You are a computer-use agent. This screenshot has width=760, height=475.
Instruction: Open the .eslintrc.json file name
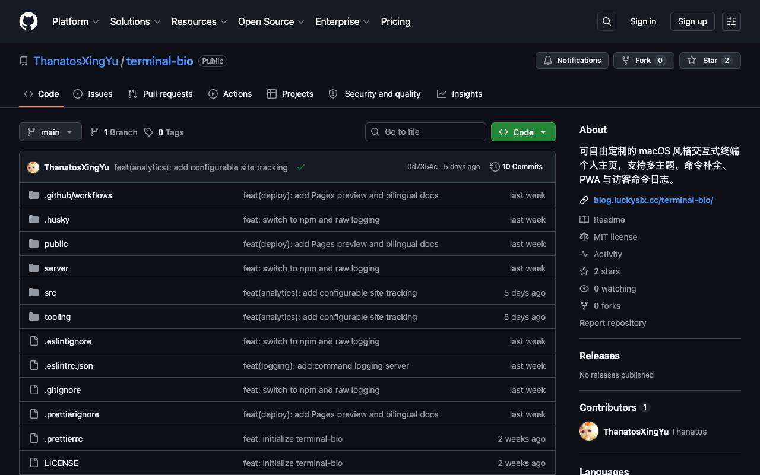coord(69,366)
